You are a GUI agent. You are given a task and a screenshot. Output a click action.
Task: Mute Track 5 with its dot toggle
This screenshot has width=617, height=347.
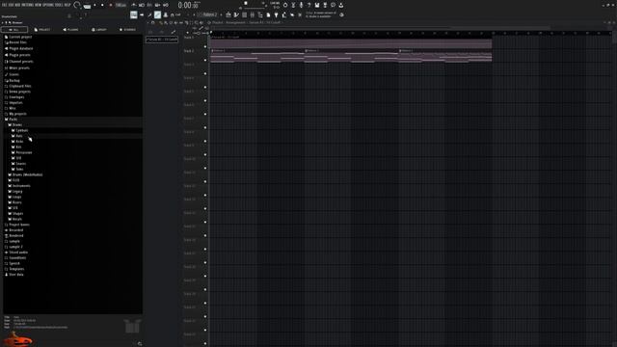(205, 100)
